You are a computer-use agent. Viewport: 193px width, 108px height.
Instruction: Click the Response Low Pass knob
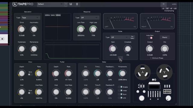[81, 29]
